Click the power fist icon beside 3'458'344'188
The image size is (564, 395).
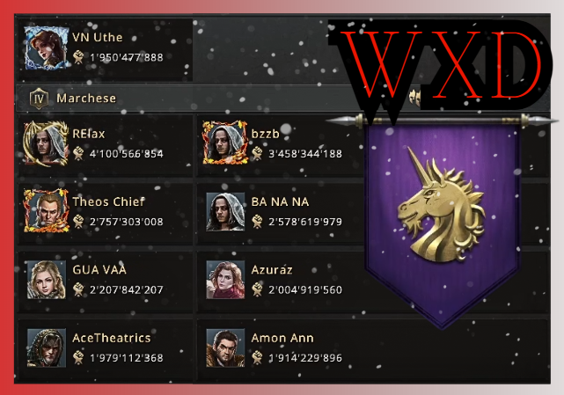coord(257,154)
